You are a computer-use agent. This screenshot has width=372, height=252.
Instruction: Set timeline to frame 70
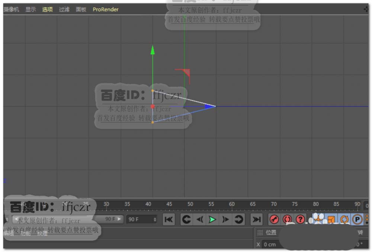click(273, 204)
